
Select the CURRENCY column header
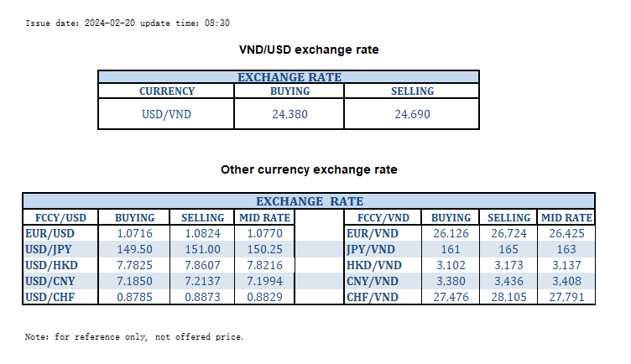pyautogui.click(x=166, y=91)
